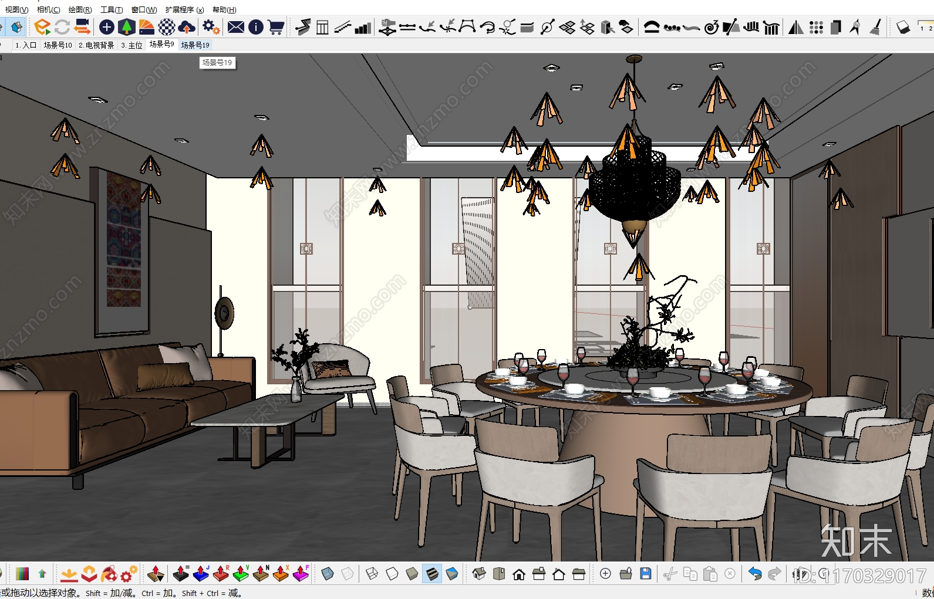
Task: Open the info about icon
Action: point(256,27)
